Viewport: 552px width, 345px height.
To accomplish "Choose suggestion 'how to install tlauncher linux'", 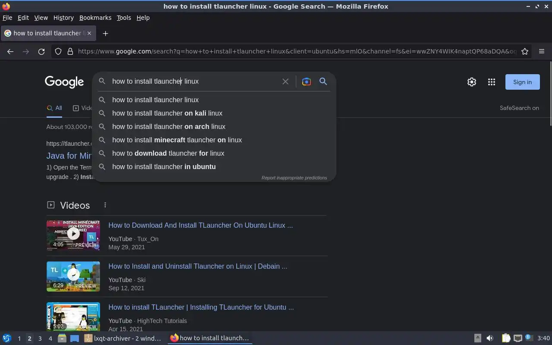I will click(214, 100).
